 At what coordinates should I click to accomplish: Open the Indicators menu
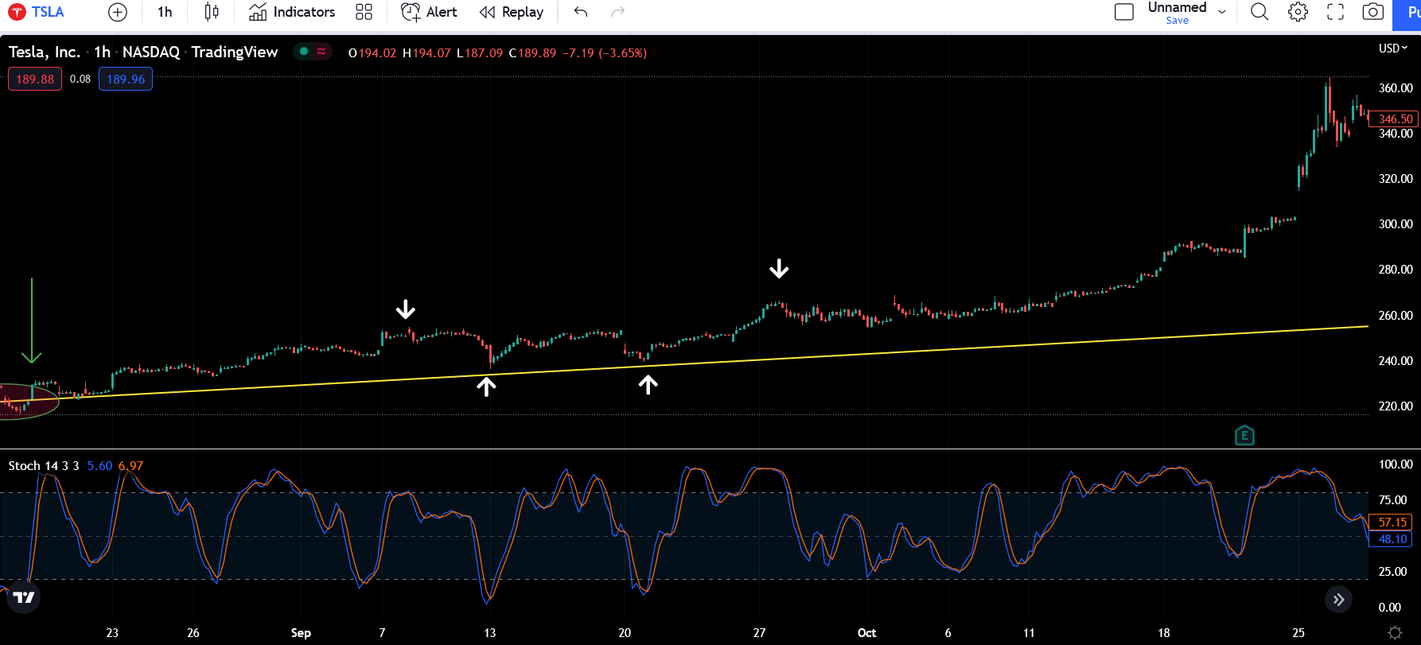click(x=292, y=12)
